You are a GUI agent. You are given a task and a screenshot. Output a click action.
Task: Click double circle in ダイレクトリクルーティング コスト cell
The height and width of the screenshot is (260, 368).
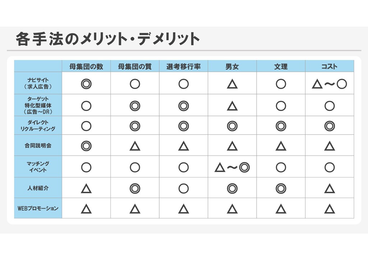pyautogui.click(x=330, y=126)
